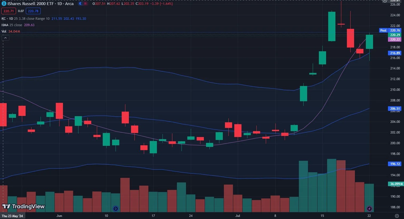
Task: Click the blue KC lower label 196.12
Action: pyautogui.click(x=395, y=164)
